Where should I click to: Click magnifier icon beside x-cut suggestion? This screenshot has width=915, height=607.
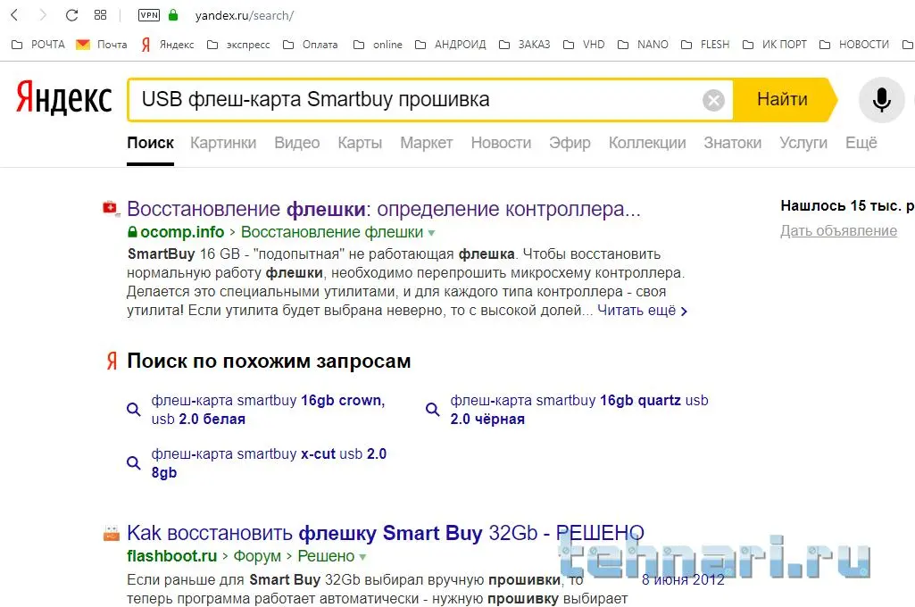pos(134,462)
